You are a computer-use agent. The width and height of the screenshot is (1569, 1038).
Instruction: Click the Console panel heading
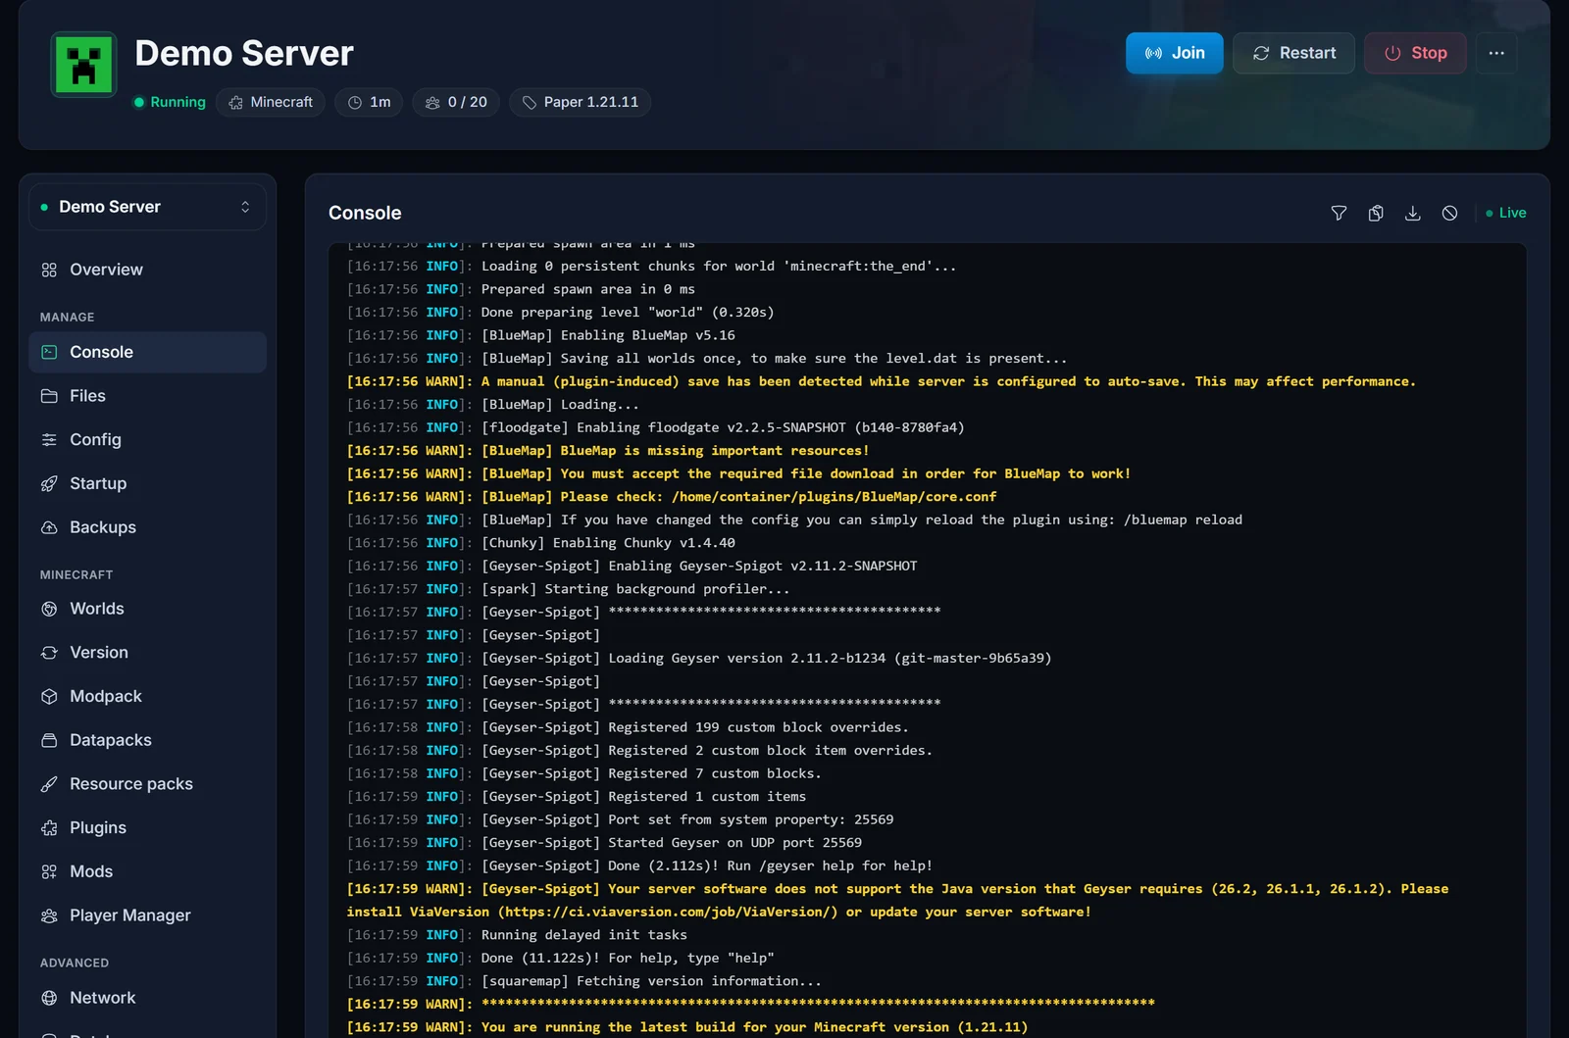click(x=365, y=213)
